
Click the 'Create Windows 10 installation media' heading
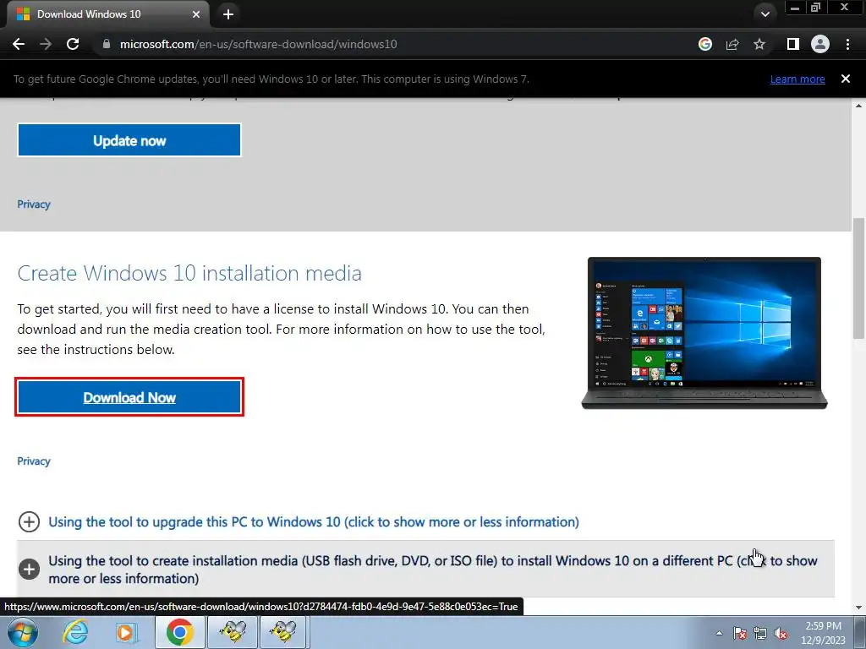[189, 273]
